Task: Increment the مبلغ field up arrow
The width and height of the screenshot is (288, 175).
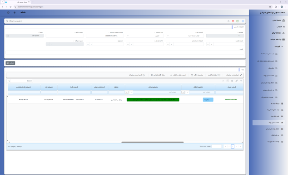Action: click(x=88, y=44)
